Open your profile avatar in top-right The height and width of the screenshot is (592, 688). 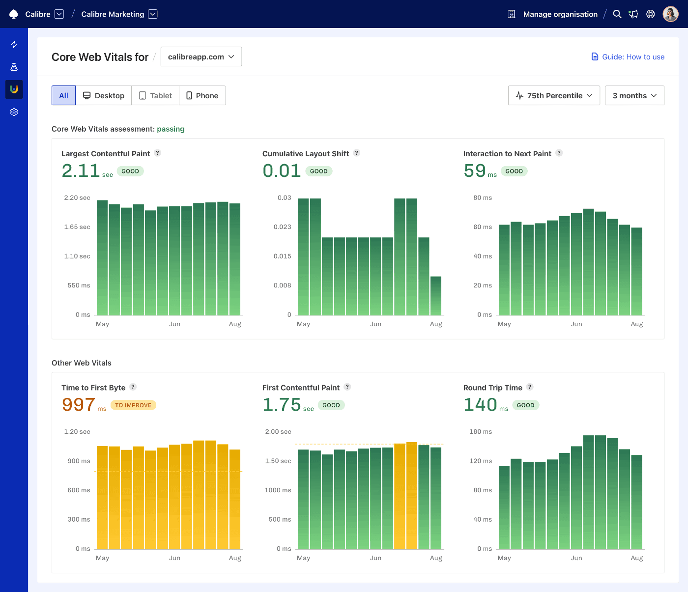[670, 14]
